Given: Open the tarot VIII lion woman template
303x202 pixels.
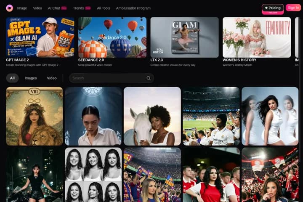Looking at the screenshot, I should (35, 116).
